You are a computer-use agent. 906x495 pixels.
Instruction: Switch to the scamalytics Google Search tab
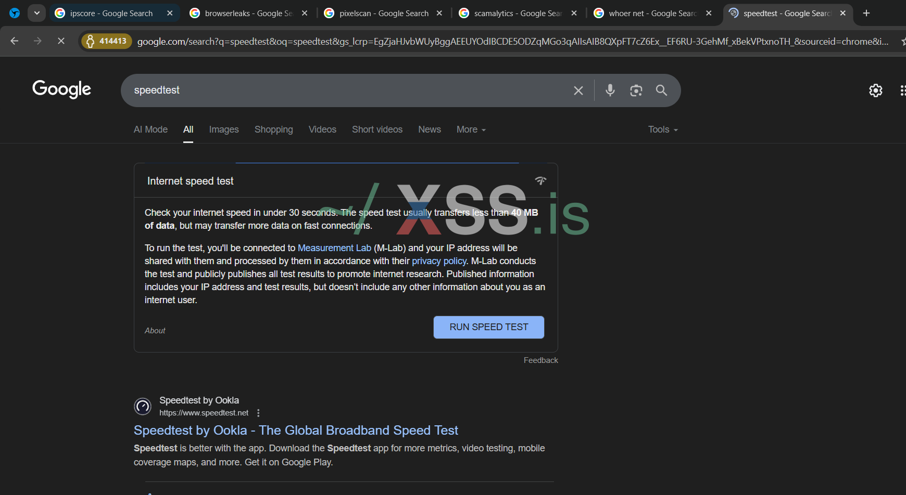click(518, 13)
